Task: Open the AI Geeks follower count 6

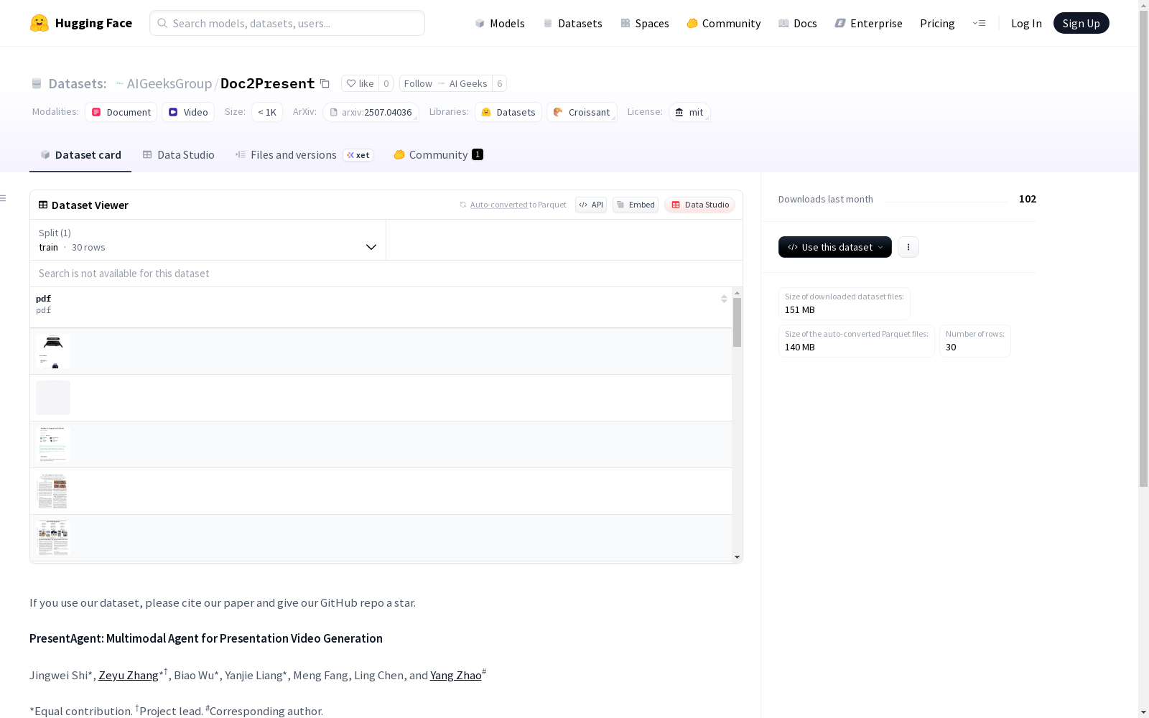Action: (500, 83)
